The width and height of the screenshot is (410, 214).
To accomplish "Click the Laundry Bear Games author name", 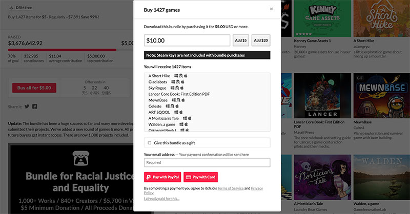I will pyautogui.click(x=311, y=209).
